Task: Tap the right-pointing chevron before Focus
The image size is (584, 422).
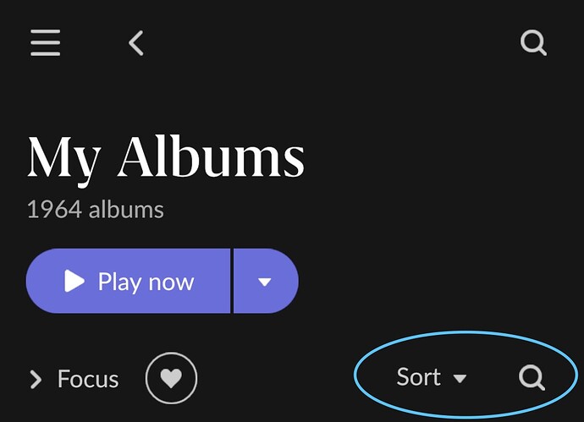Action: click(x=36, y=379)
